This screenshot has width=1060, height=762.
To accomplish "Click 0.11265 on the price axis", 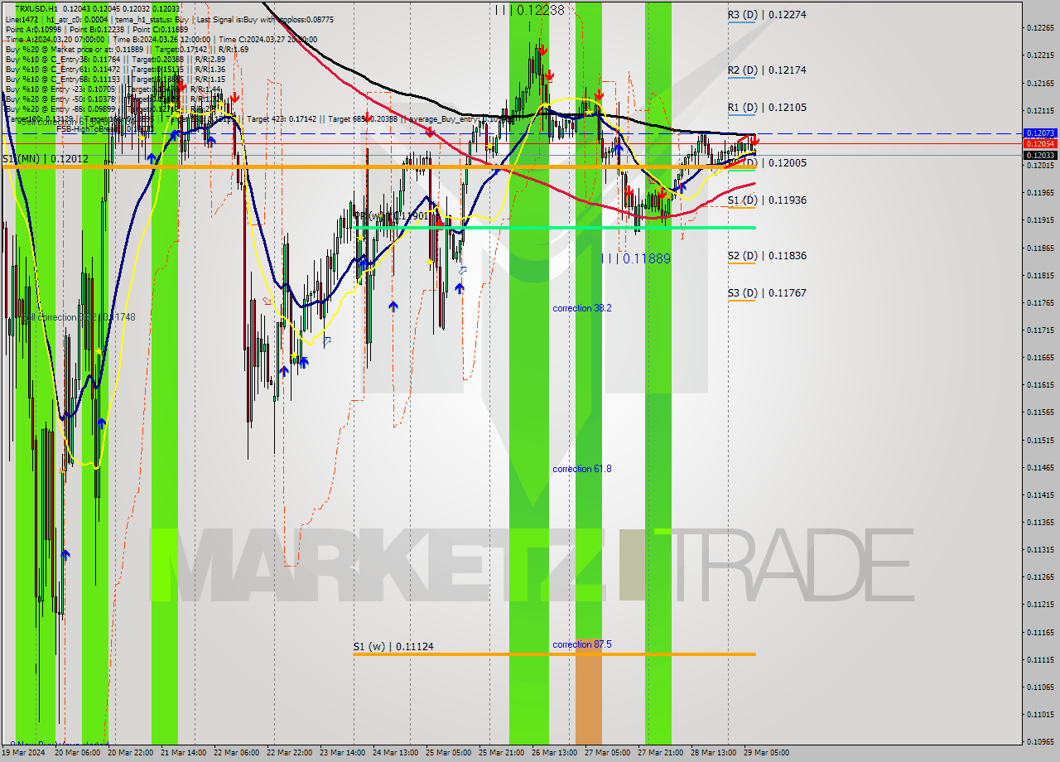I will (x=1039, y=577).
